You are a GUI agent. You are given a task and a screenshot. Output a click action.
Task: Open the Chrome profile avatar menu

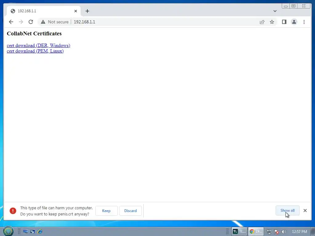tap(294, 22)
